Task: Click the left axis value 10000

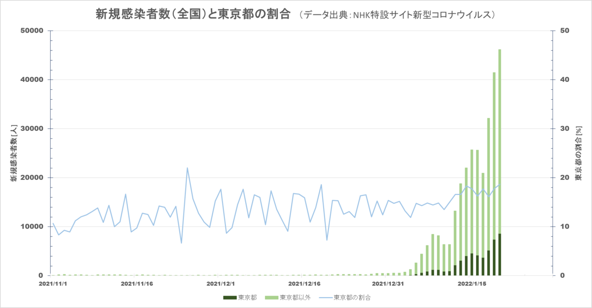Action: [33, 227]
